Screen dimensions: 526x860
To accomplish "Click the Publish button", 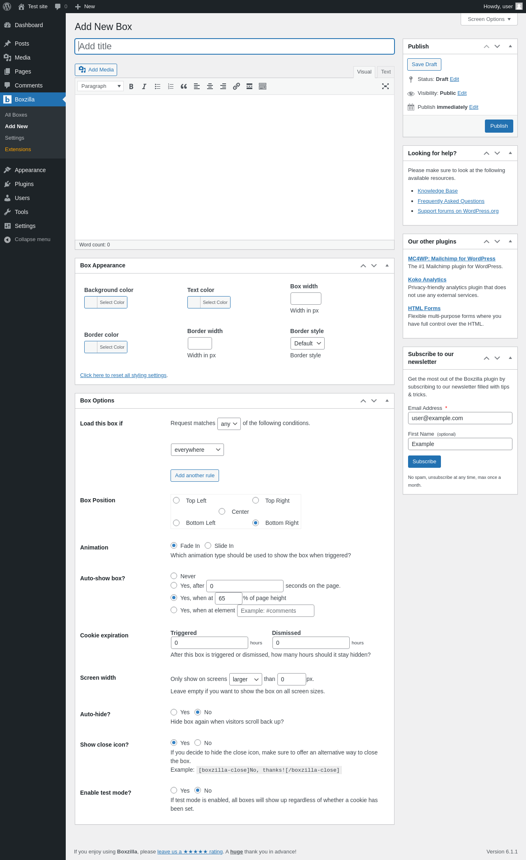I will [499, 126].
